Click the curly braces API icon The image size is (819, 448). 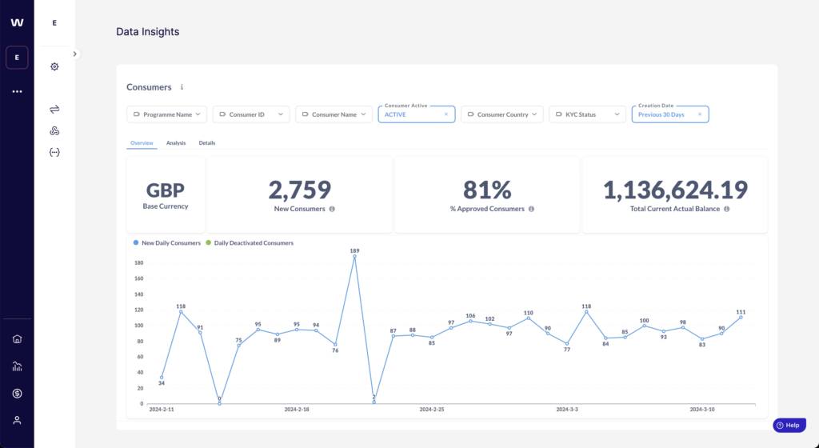tap(54, 152)
